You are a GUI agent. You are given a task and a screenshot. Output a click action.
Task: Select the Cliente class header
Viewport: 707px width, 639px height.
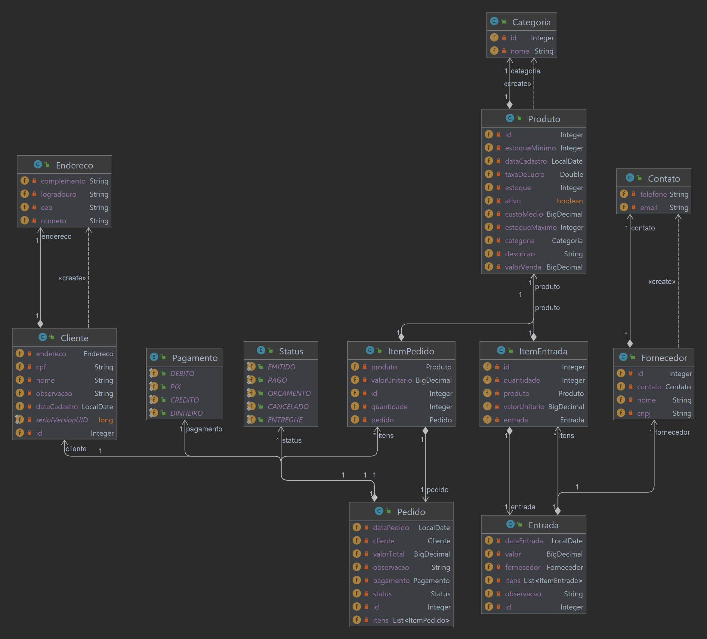tap(74, 338)
